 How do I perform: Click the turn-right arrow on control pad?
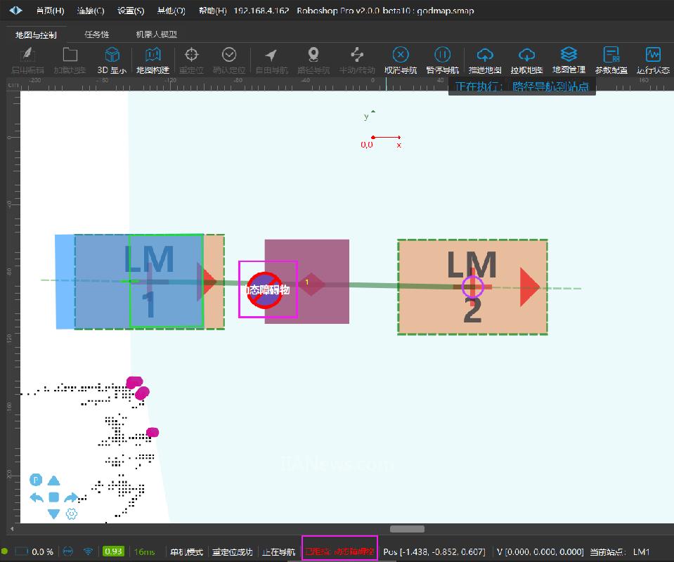pyautogui.click(x=71, y=497)
